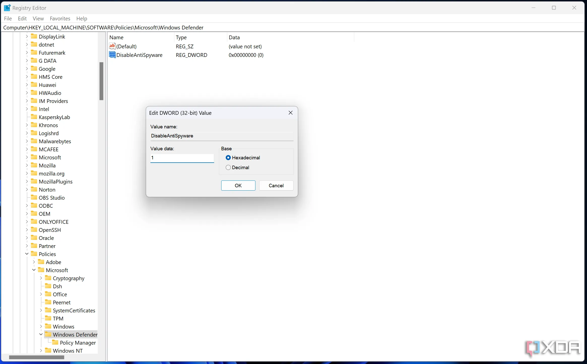Select the Office key under Microsoft
Image resolution: width=587 pixels, height=364 pixels.
[x=60, y=294]
